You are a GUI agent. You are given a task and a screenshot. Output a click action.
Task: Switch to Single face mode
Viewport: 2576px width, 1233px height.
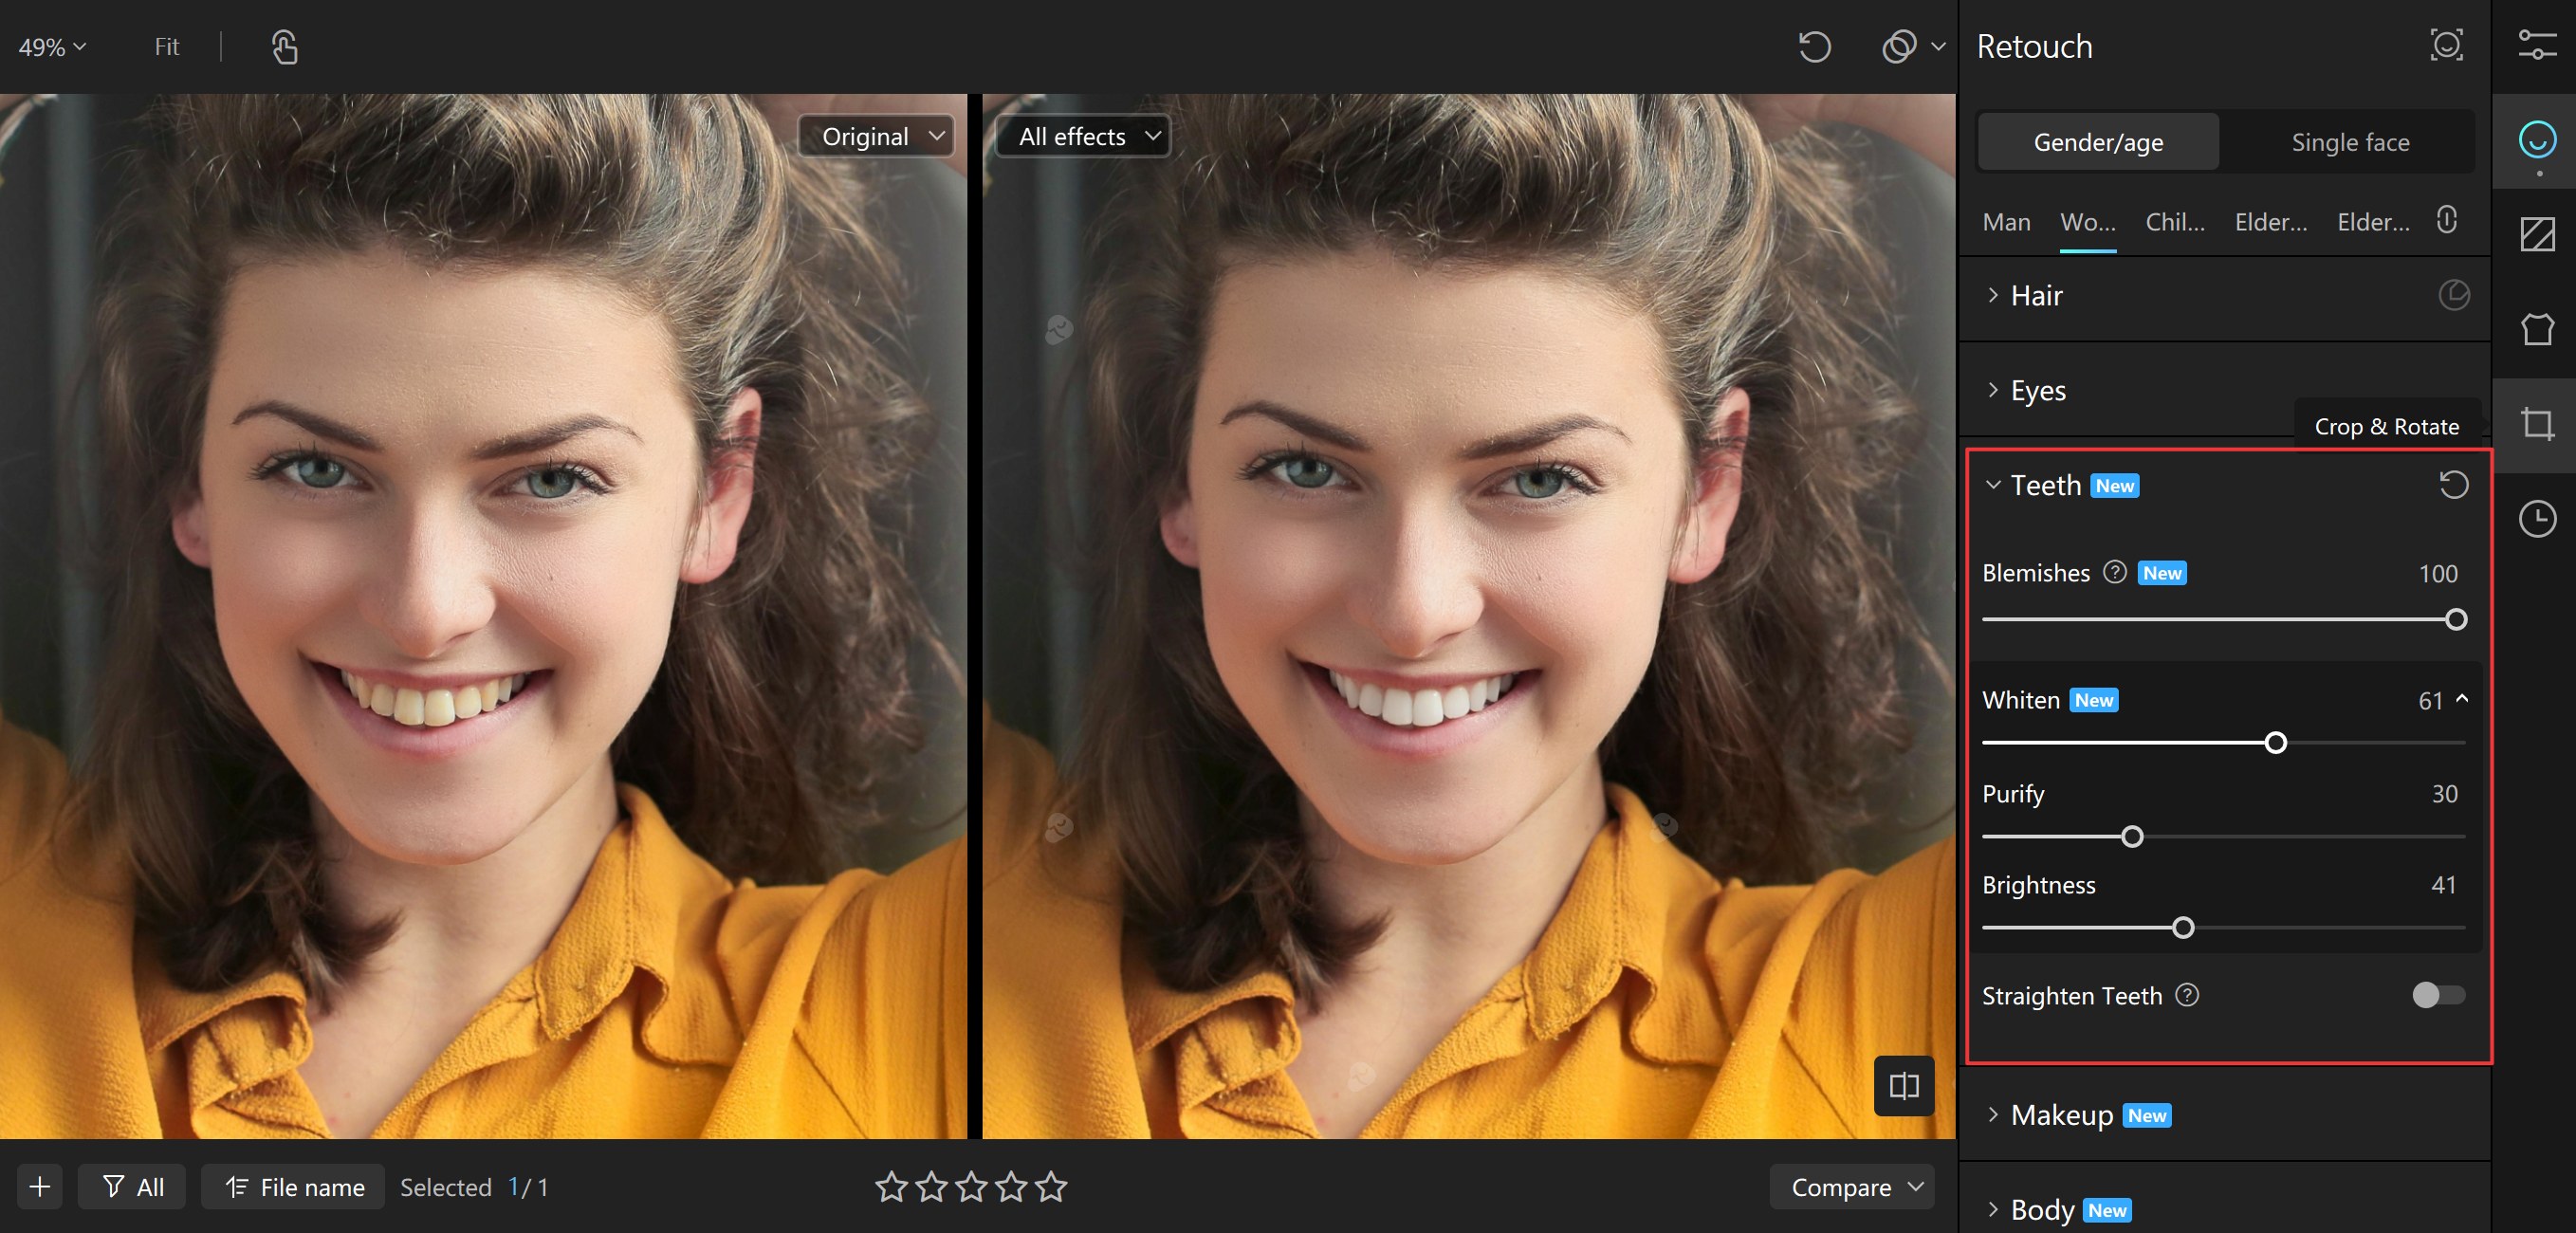[x=2350, y=143]
